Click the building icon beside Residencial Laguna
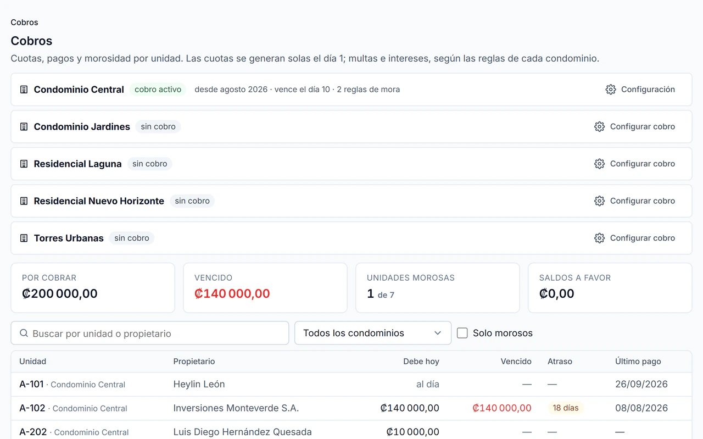The image size is (703, 439). (x=24, y=164)
